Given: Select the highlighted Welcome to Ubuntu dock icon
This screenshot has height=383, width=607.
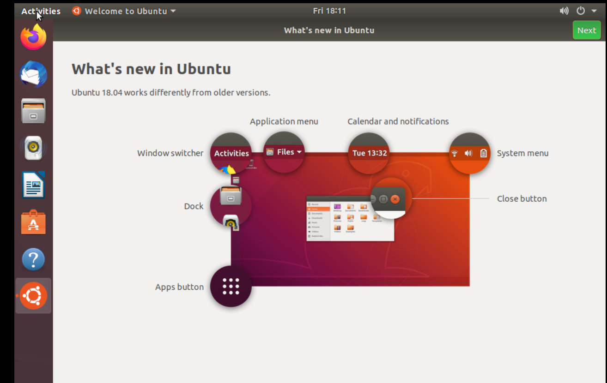Looking at the screenshot, I should 33,295.
